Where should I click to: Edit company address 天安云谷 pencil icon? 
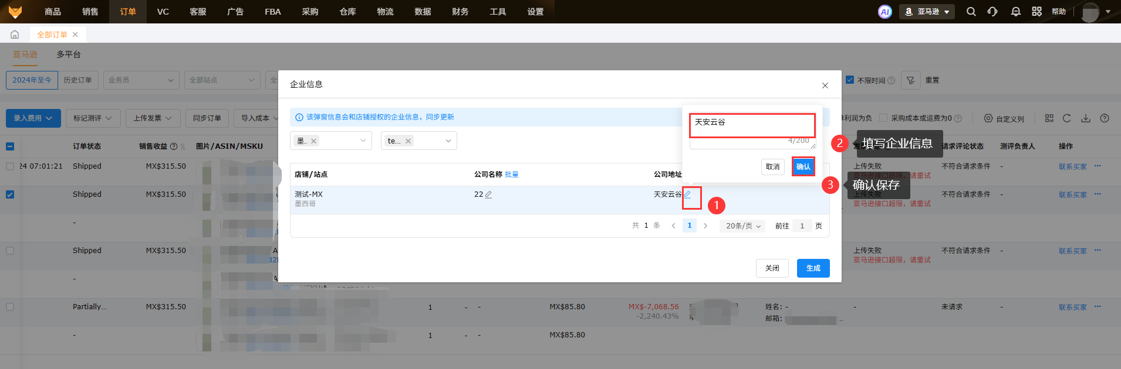point(687,194)
